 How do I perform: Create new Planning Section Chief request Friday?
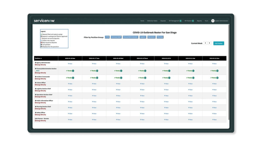point(166,108)
